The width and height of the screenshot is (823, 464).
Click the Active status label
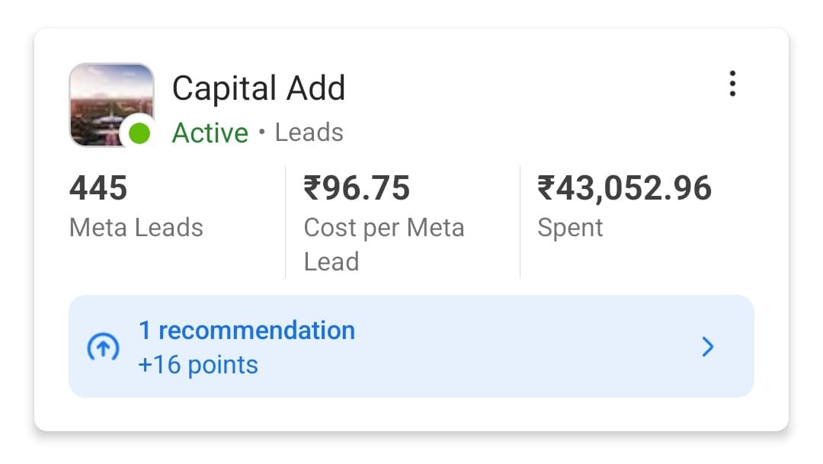click(210, 133)
